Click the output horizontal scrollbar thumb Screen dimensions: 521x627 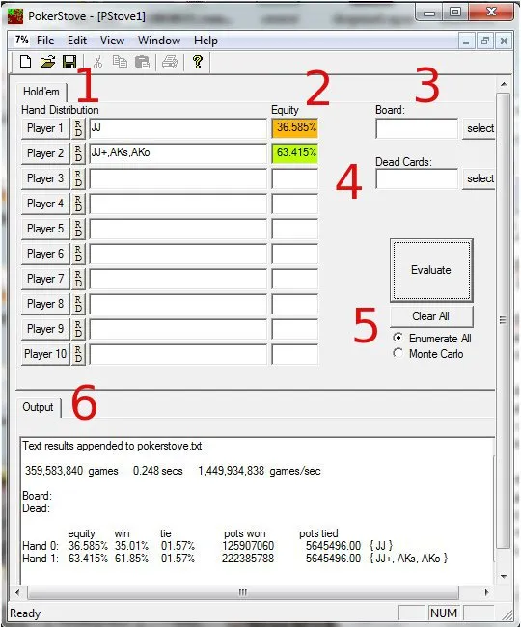tap(243, 592)
